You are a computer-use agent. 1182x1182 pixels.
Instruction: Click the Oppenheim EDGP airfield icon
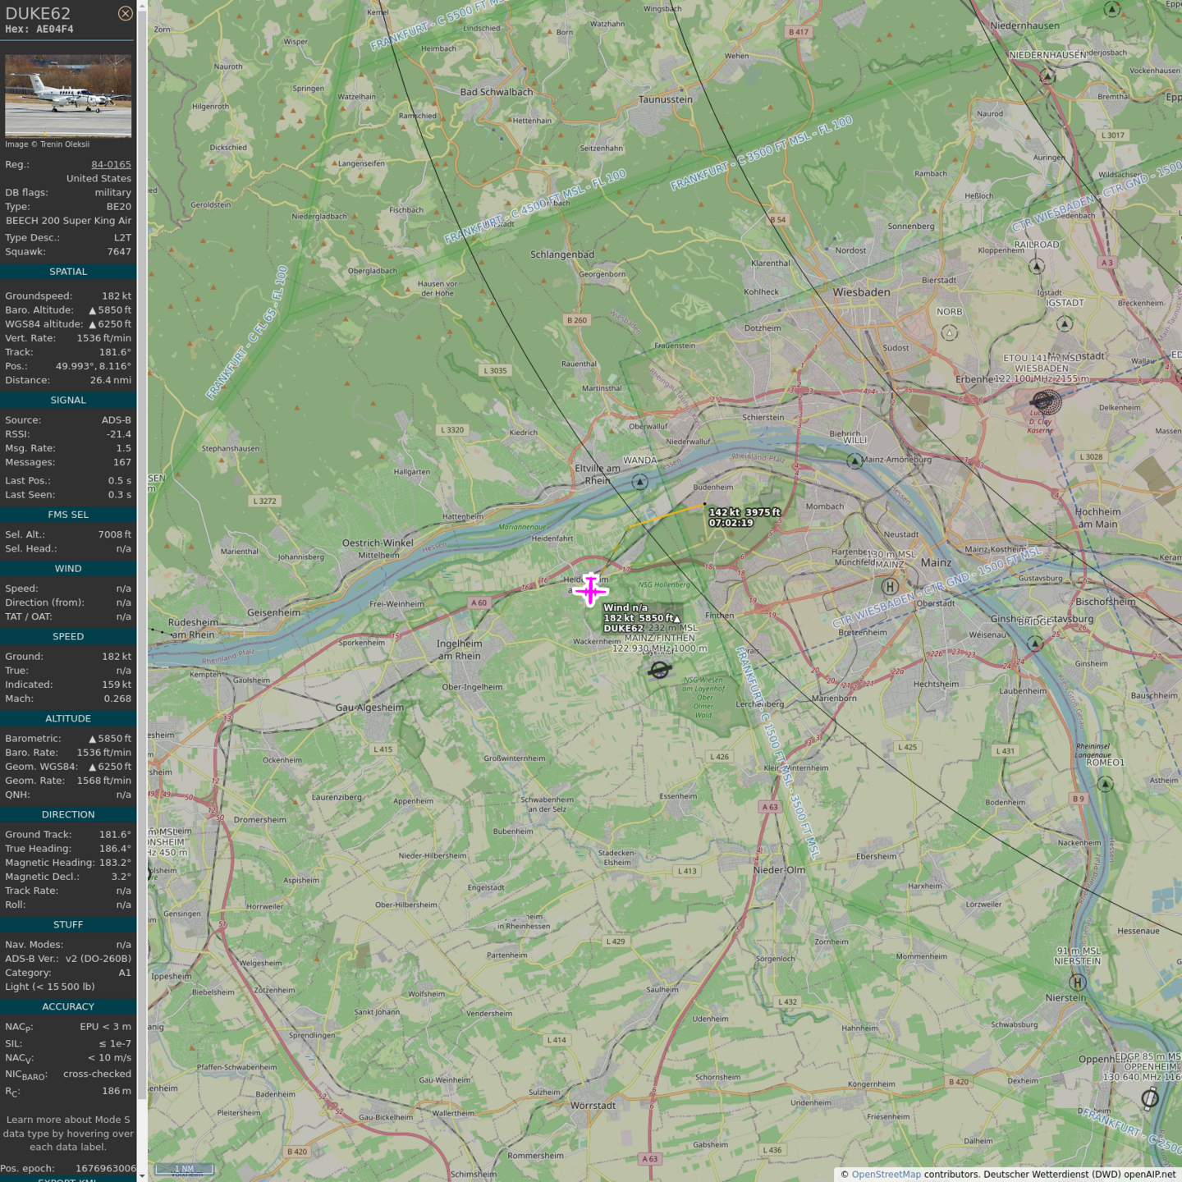point(1150,1097)
